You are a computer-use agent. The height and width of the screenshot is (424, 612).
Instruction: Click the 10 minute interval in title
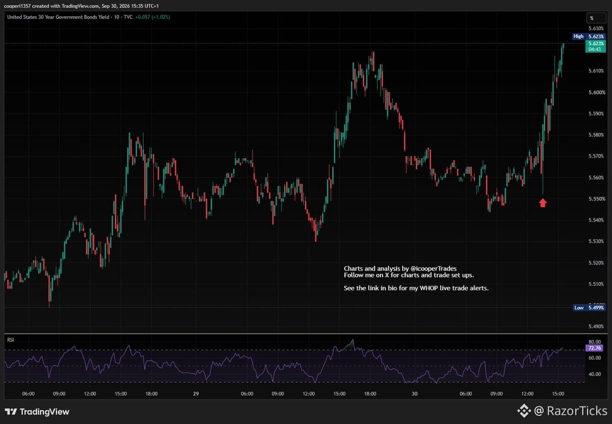coord(117,17)
